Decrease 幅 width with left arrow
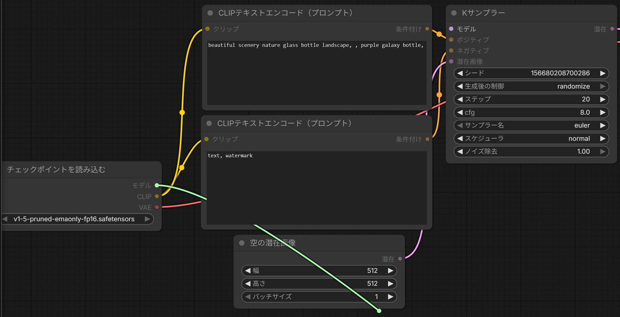This screenshot has width=620, height=317. click(248, 271)
